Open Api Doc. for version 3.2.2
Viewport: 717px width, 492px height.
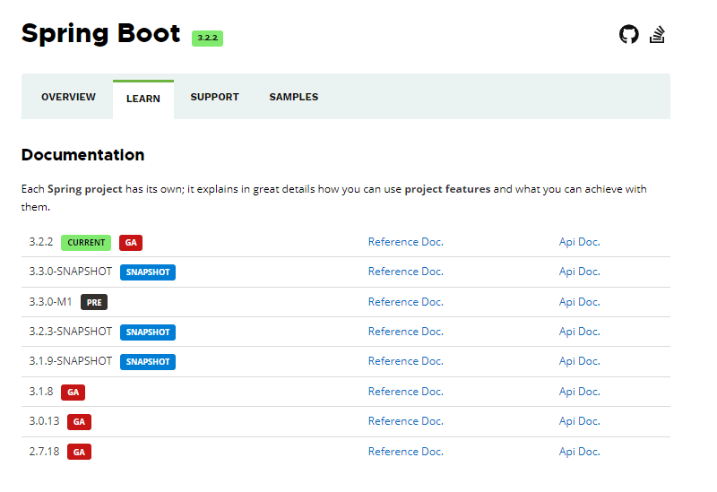(x=579, y=242)
